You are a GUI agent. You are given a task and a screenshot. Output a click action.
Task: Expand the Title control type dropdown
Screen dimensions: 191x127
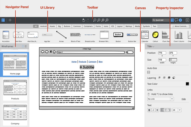(151, 46)
